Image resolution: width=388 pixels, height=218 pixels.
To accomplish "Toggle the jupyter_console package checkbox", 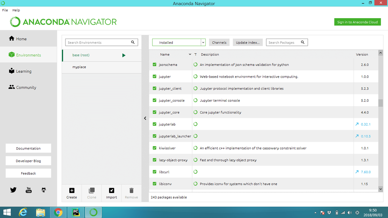I will tap(155, 100).
